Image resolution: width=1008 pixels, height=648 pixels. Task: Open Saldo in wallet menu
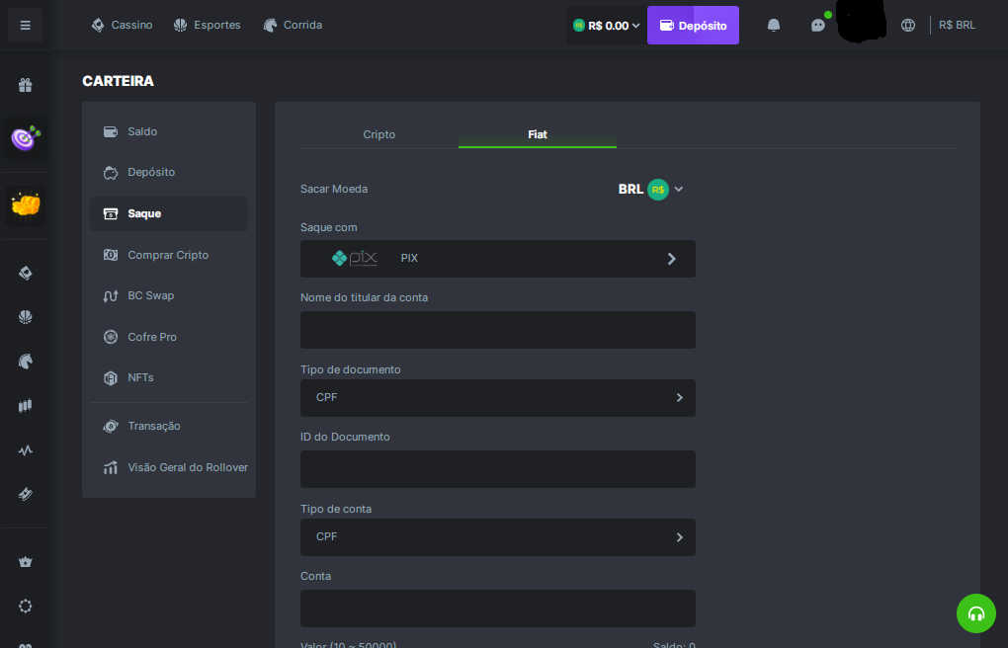[168, 131]
